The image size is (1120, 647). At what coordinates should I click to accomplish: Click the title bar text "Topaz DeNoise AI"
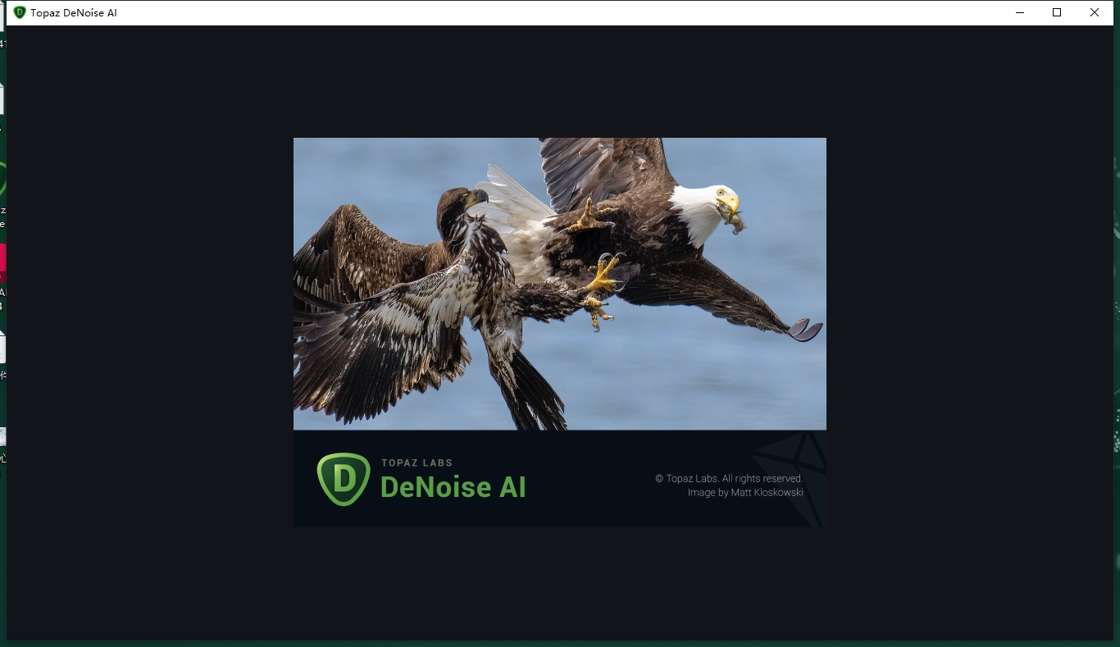point(73,12)
